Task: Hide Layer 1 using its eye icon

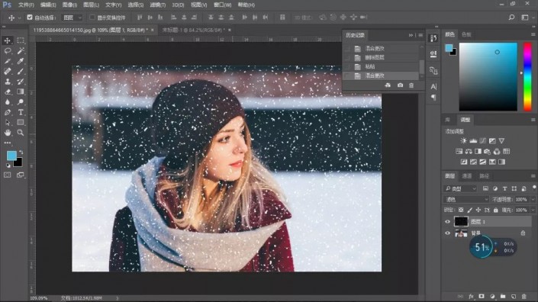Action: pyautogui.click(x=447, y=222)
